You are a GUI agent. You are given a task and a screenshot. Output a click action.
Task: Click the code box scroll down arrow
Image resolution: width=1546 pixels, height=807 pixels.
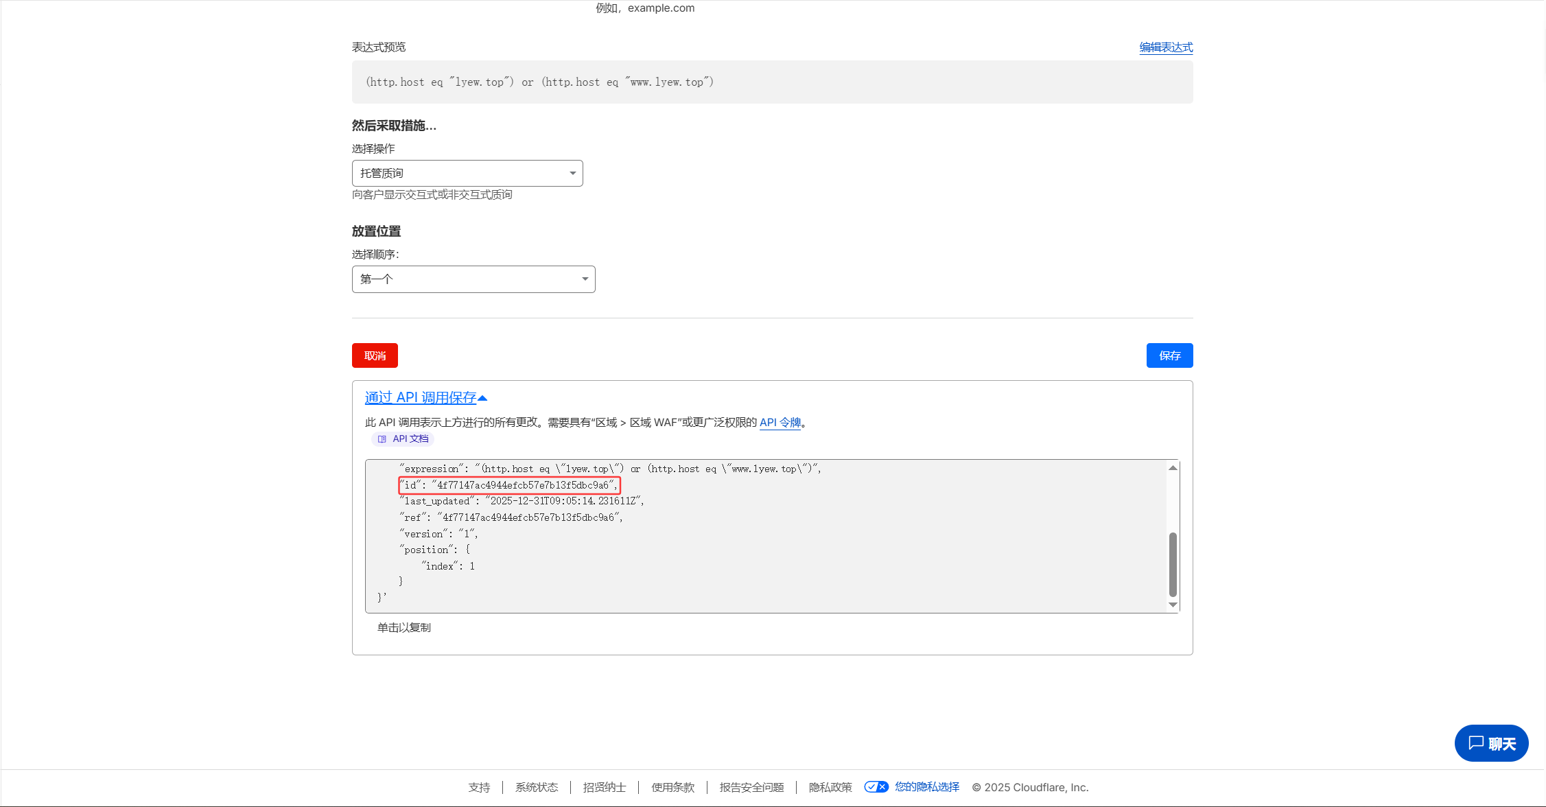1173,605
